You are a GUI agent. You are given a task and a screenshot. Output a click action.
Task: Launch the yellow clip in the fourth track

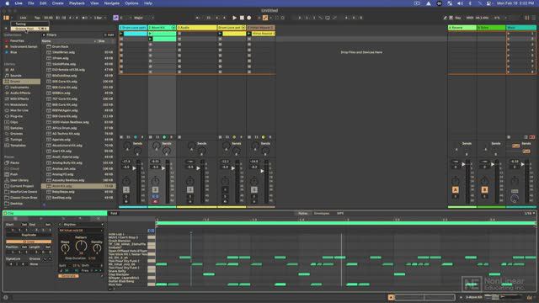pyautogui.click(x=220, y=34)
